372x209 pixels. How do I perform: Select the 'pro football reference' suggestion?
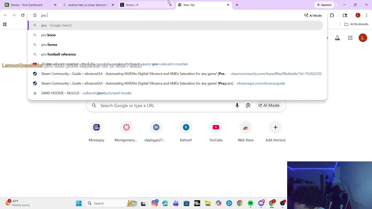175,54
